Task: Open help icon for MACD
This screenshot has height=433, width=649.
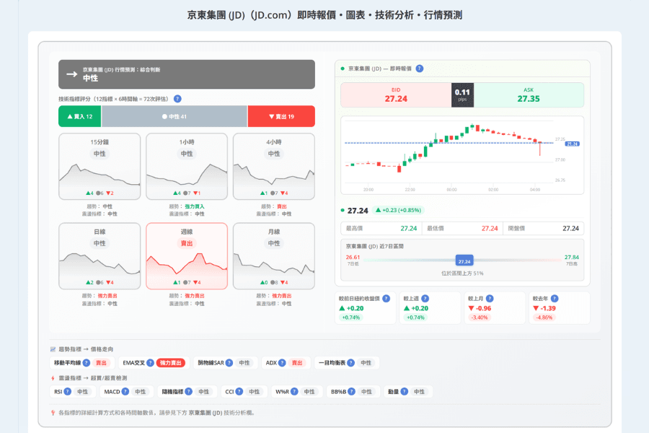Action: pyautogui.click(x=125, y=392)
